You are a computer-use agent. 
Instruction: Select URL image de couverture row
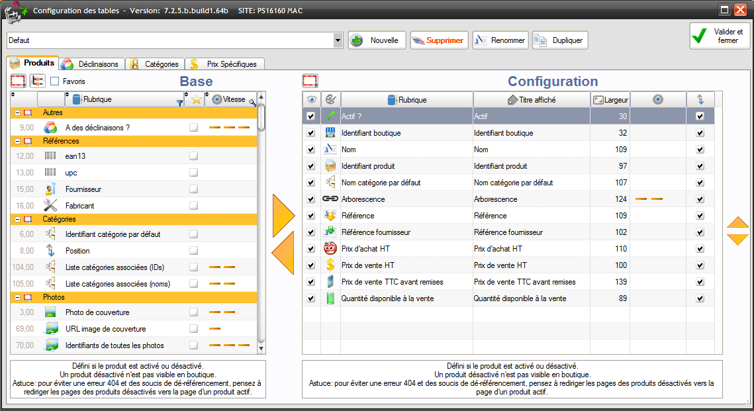(x=134, y=329)
